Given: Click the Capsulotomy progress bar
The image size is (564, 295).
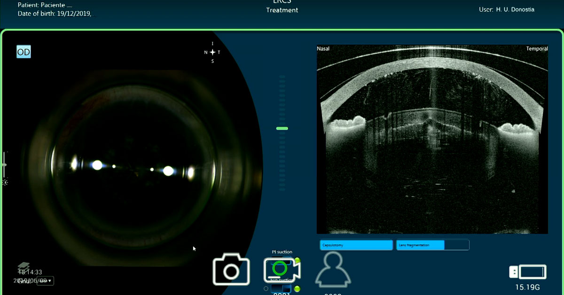Looking at the screenshot, I should (356, 245).
